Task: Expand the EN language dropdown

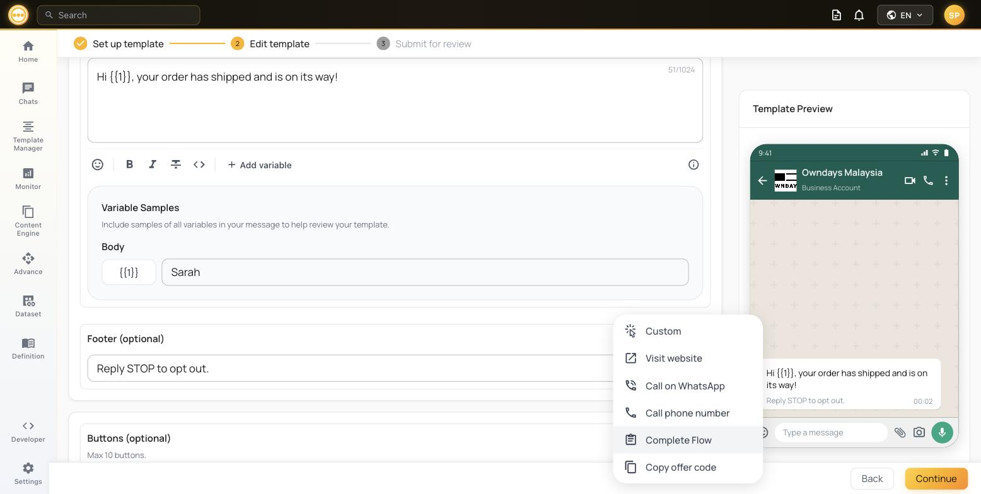Action: tap(905, 15)
